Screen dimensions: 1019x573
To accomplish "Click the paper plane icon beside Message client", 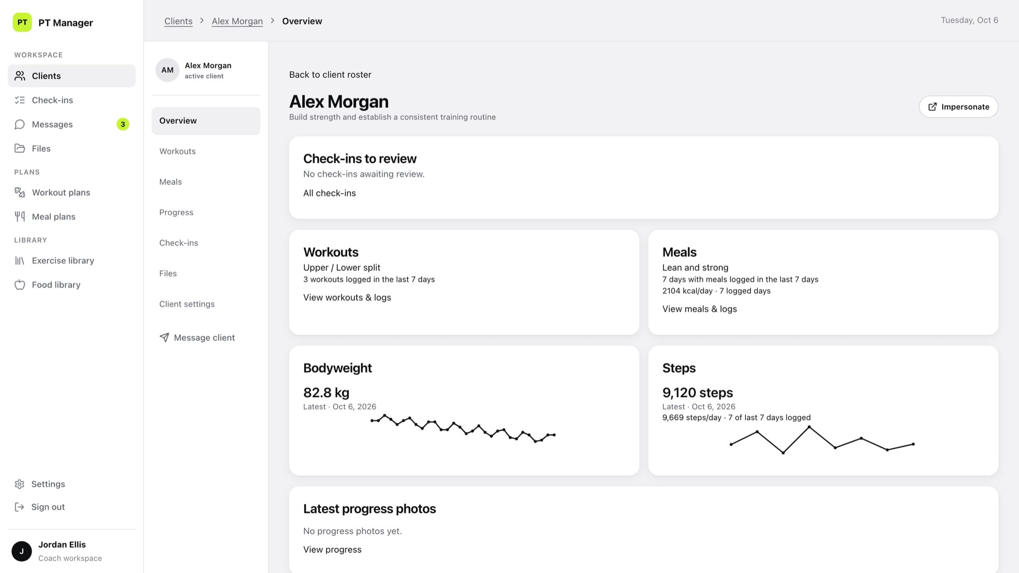I will click(x=164, y=337).
